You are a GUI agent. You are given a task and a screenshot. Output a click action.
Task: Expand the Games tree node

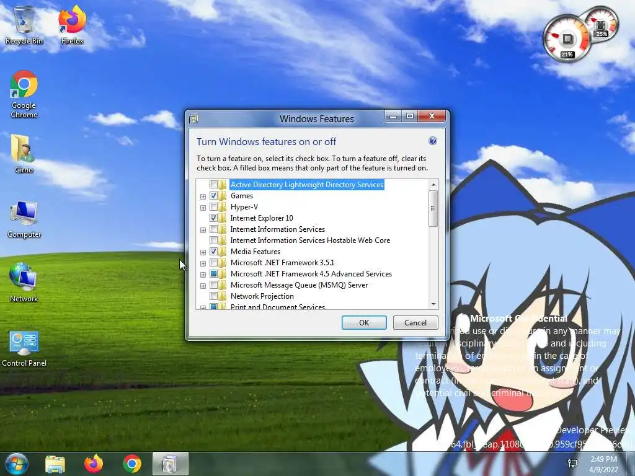[203, 196]
